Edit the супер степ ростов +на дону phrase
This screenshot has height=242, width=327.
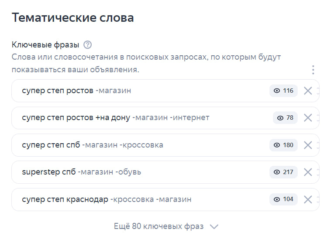pyautogui.click(x=116, y=118)
